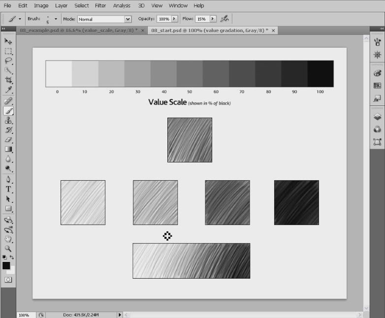Open the Styles panel icon
Image resolution: width=385 pixels, height=318 pixels.
coord(377,98)
